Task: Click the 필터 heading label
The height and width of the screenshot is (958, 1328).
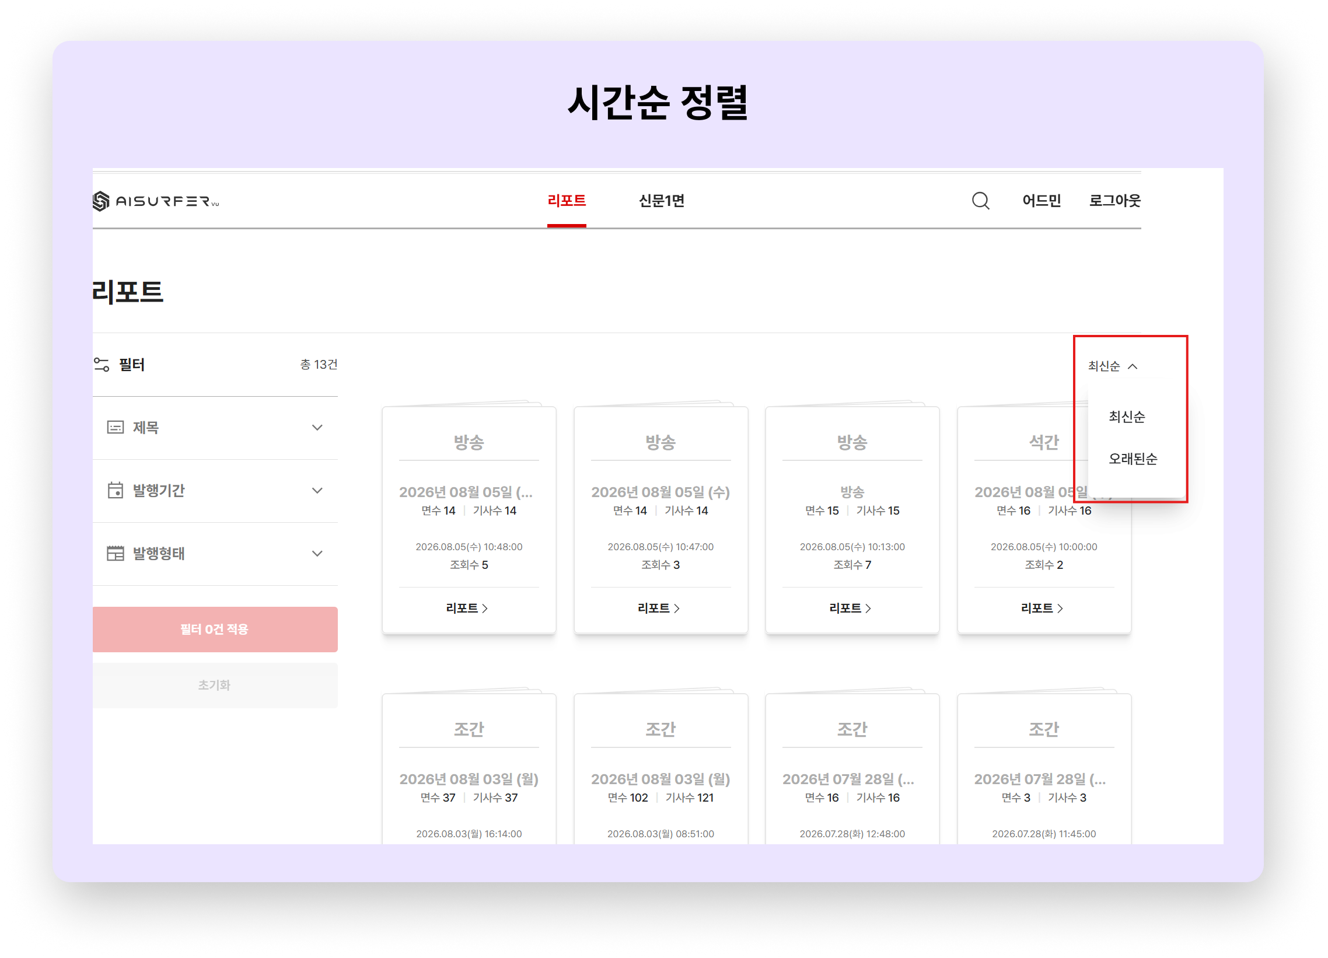Action: 132,365
